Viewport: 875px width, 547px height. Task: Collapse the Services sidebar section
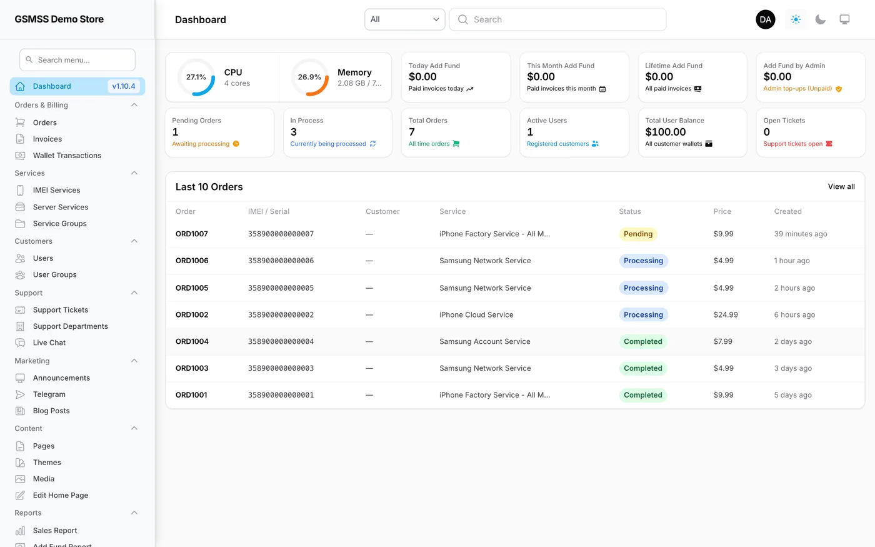(x=134, y=173)
